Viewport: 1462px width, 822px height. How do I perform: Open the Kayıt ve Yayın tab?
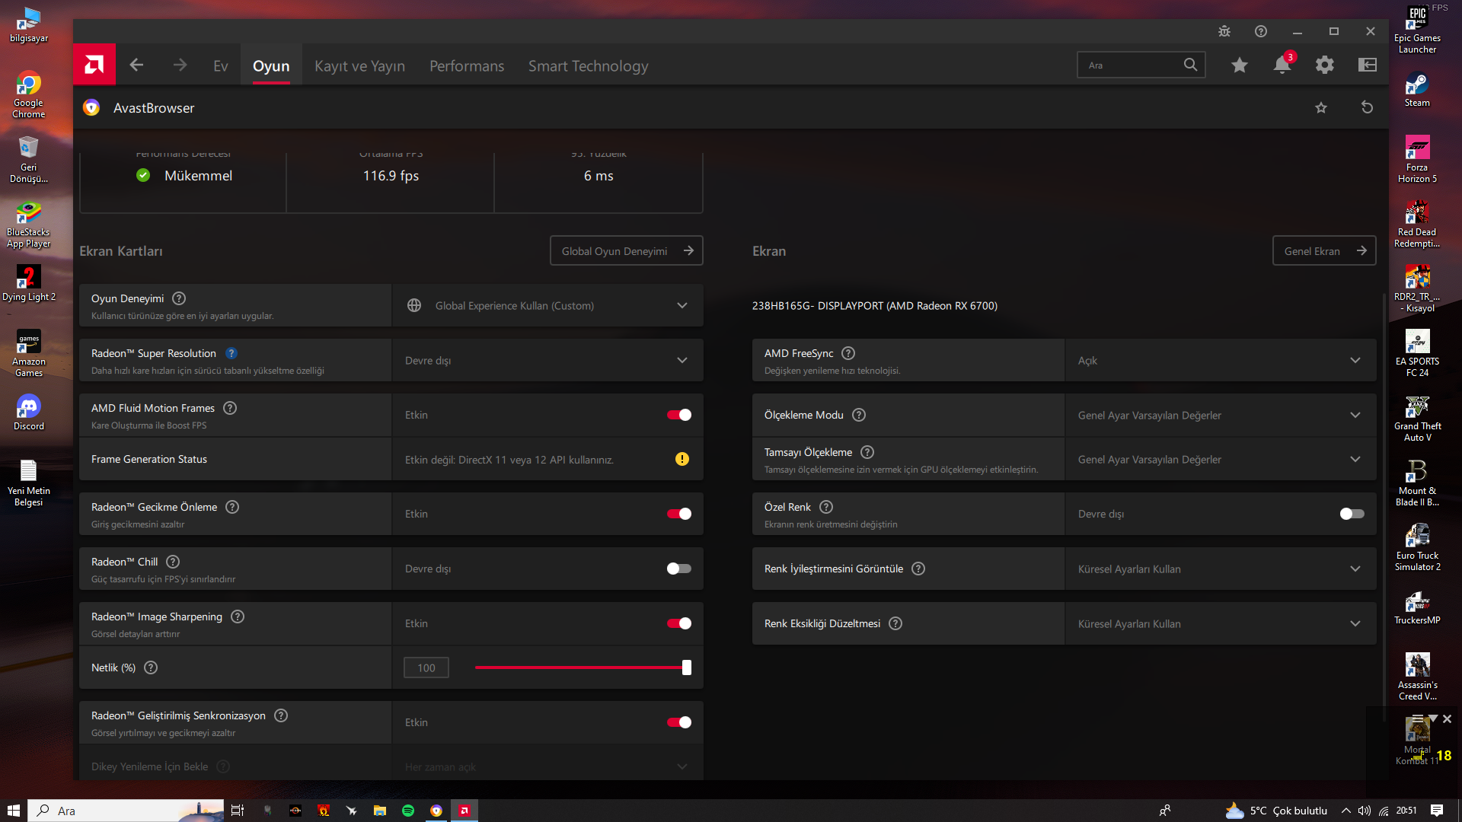(x=359, y=66)
